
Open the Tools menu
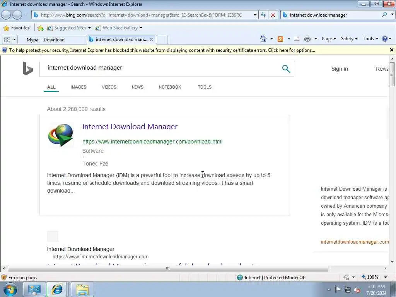pos(370,39)
